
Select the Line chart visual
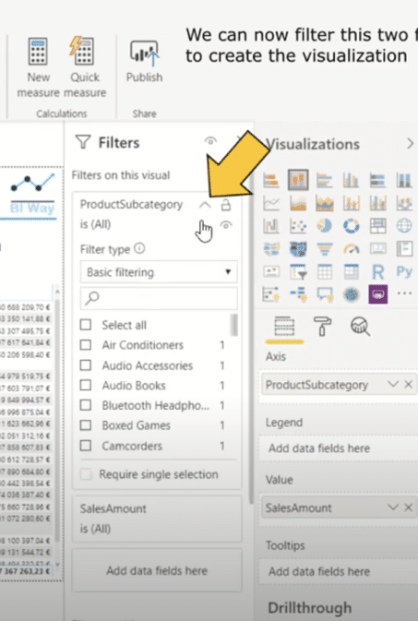pos(271,203)
